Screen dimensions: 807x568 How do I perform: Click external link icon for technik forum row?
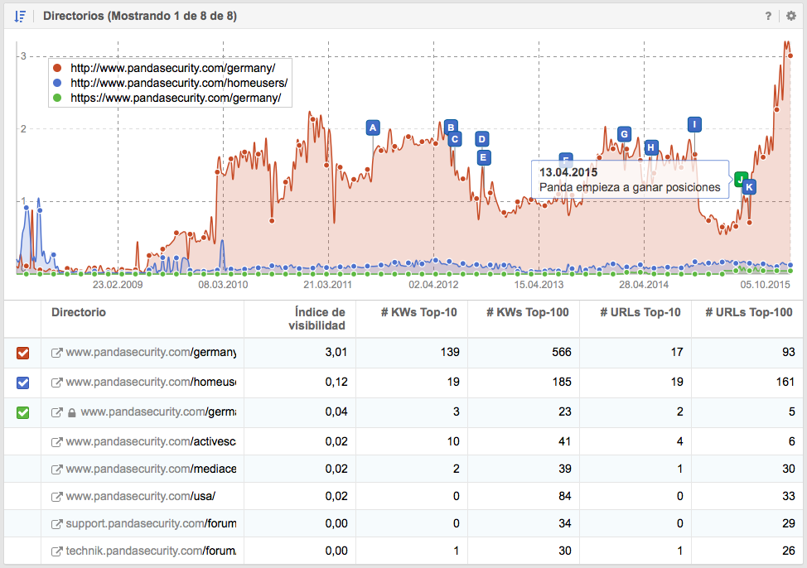(57, 552)
